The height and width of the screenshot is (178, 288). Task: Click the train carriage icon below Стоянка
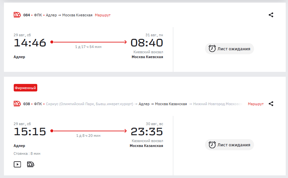click(30, 164)
